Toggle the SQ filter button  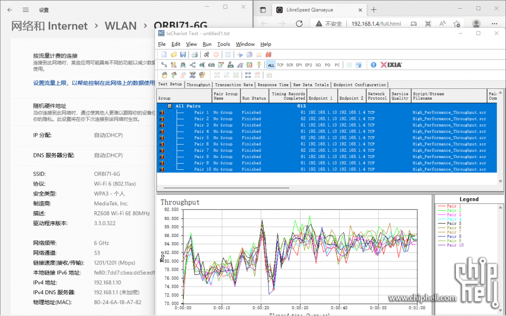point(318,65)
